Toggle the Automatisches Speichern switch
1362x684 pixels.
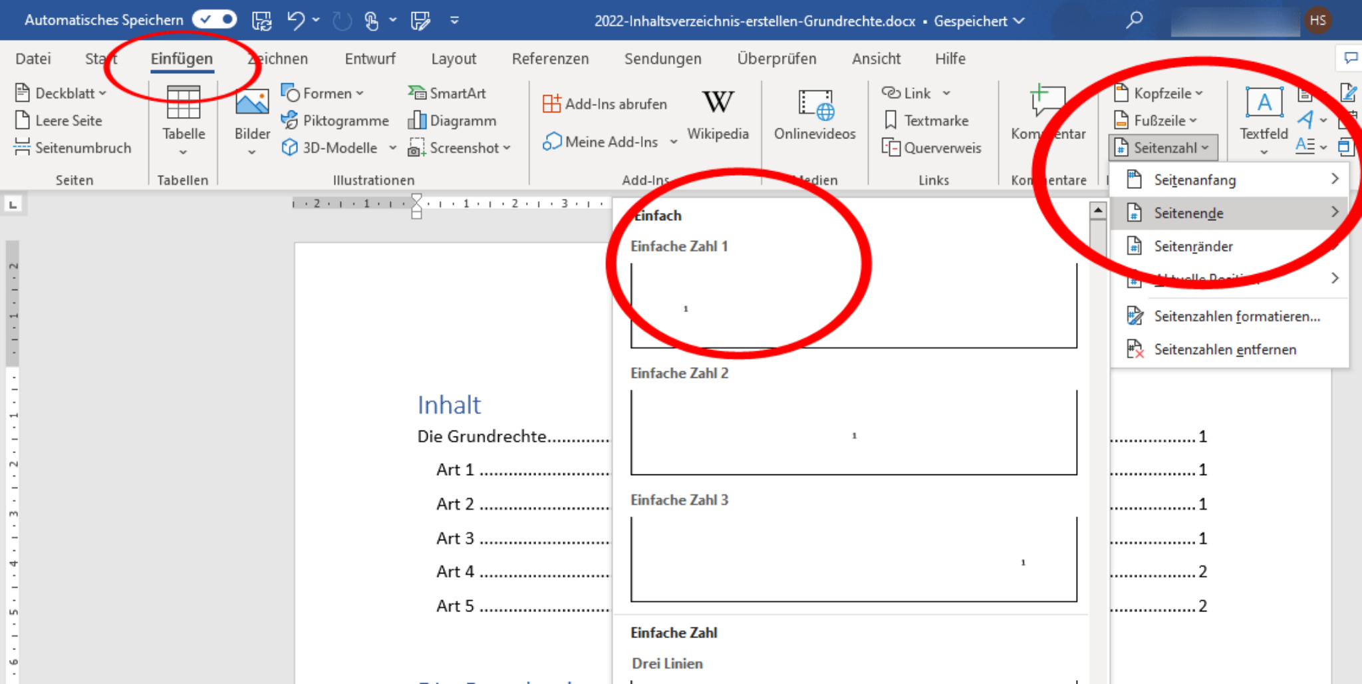(214, 20)
